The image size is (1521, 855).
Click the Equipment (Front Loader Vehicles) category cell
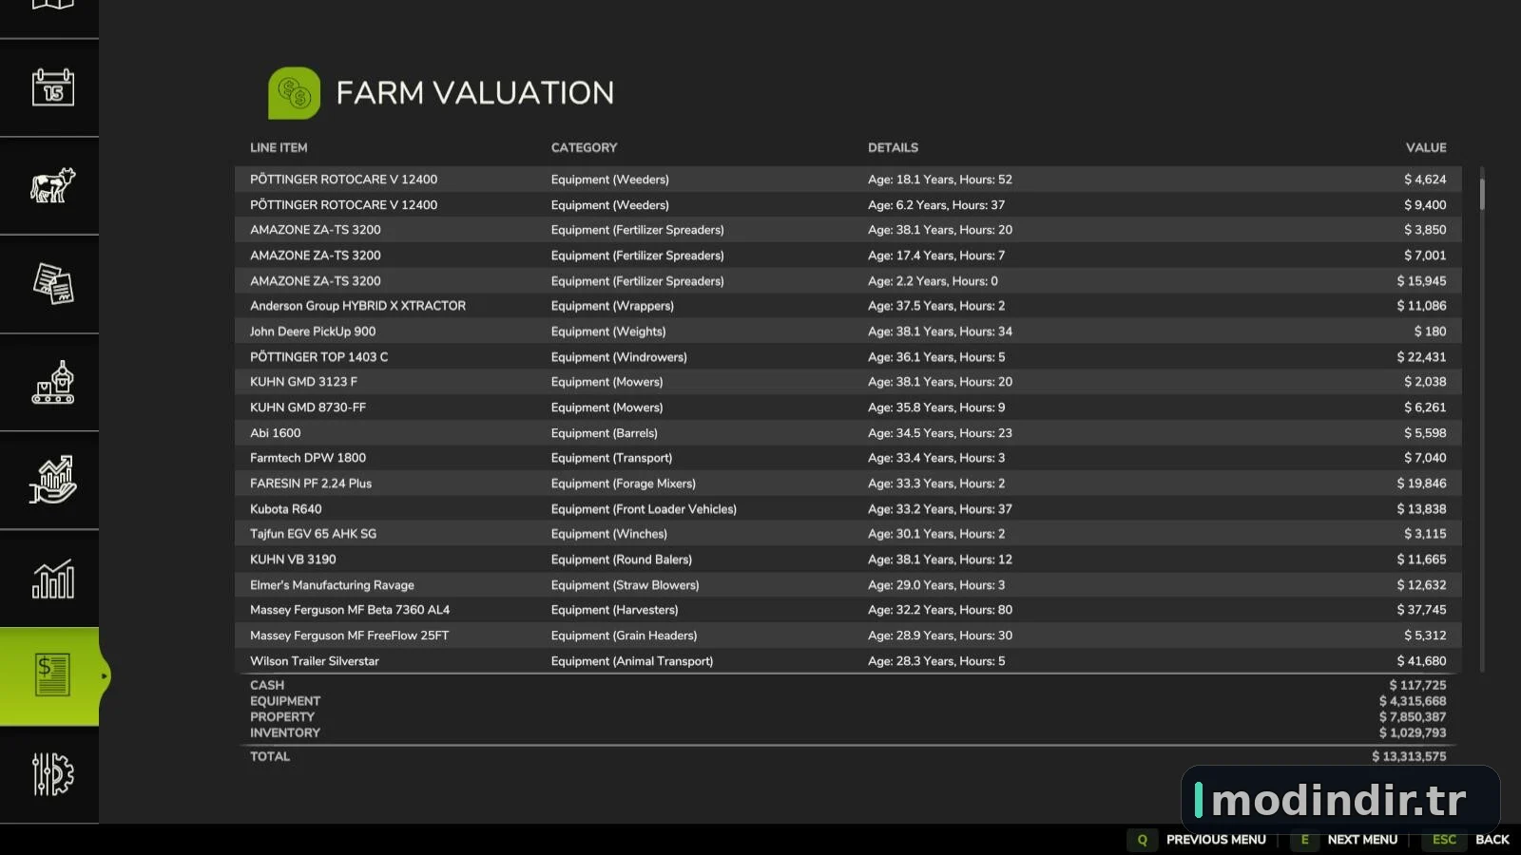[x=644, y=509]
